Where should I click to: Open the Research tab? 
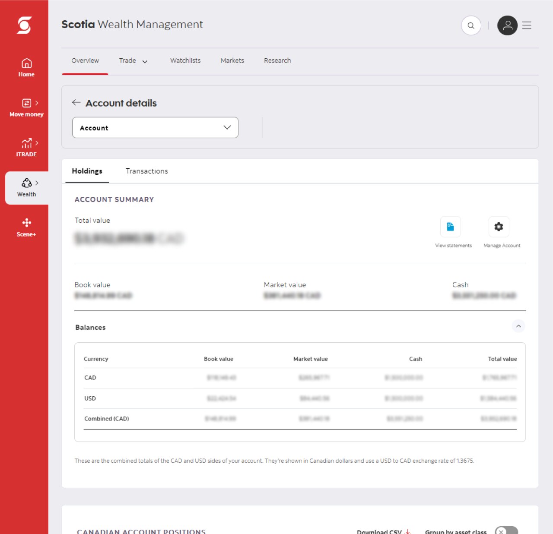[277, 61]
